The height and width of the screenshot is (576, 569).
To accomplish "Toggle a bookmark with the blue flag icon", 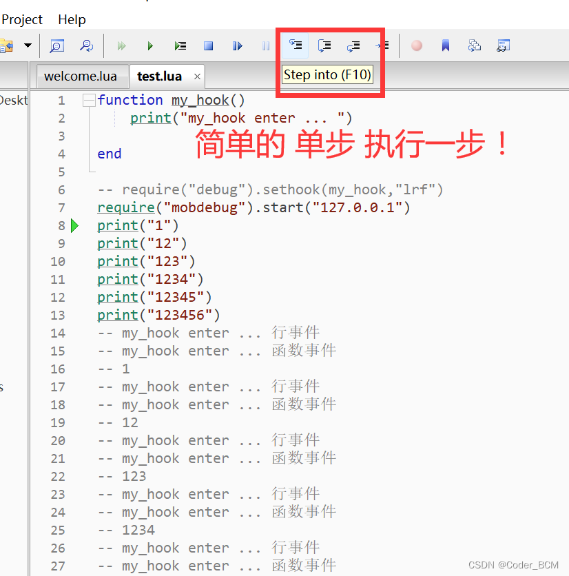I will [446, 45].
